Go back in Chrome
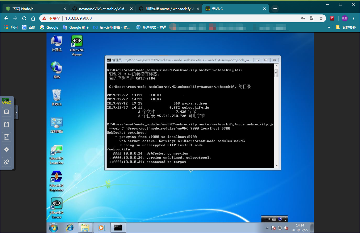Screen dimensions: 360x233 (x=6, y=18)
